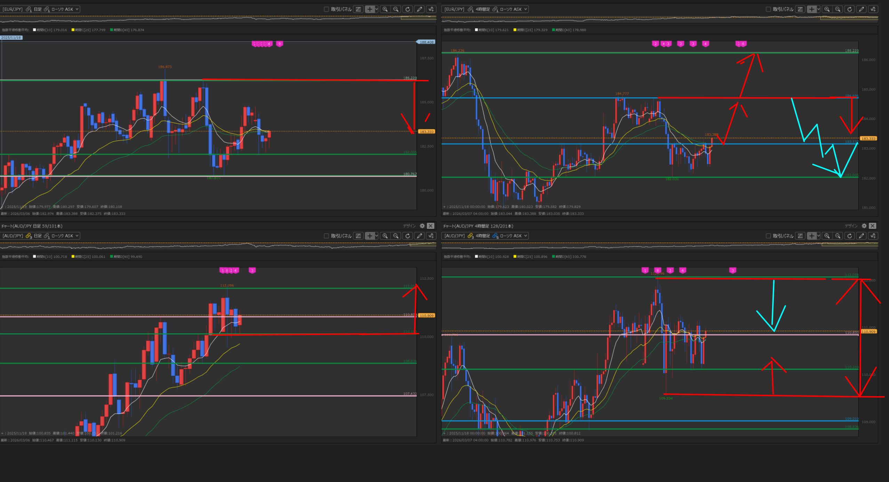Image resolution: width=889 pixels, height=482 pixels.
Task: Click horizontal lines list icon on EUR/JPY 4-hour chart
Action: coord(800,9)
